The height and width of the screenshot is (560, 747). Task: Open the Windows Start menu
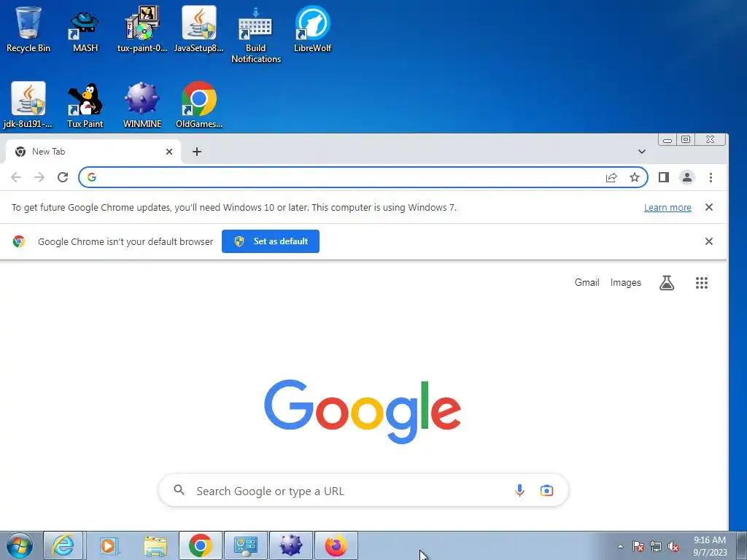(x=20, y=545)
